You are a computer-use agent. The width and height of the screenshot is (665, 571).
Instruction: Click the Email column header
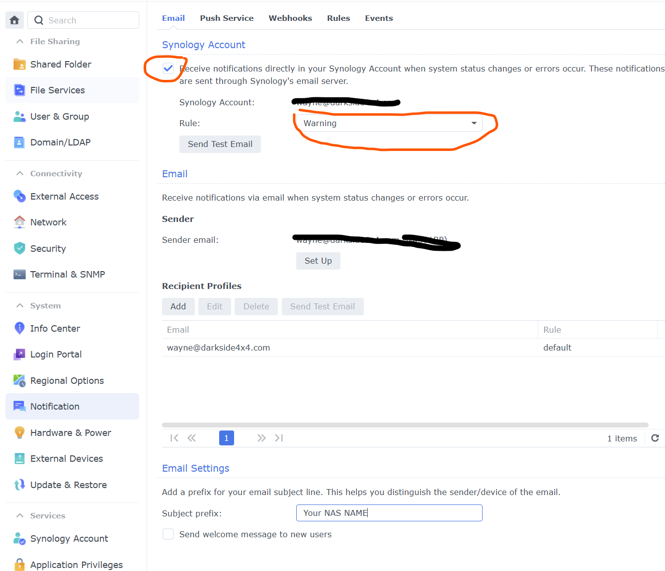click(350, 330)
